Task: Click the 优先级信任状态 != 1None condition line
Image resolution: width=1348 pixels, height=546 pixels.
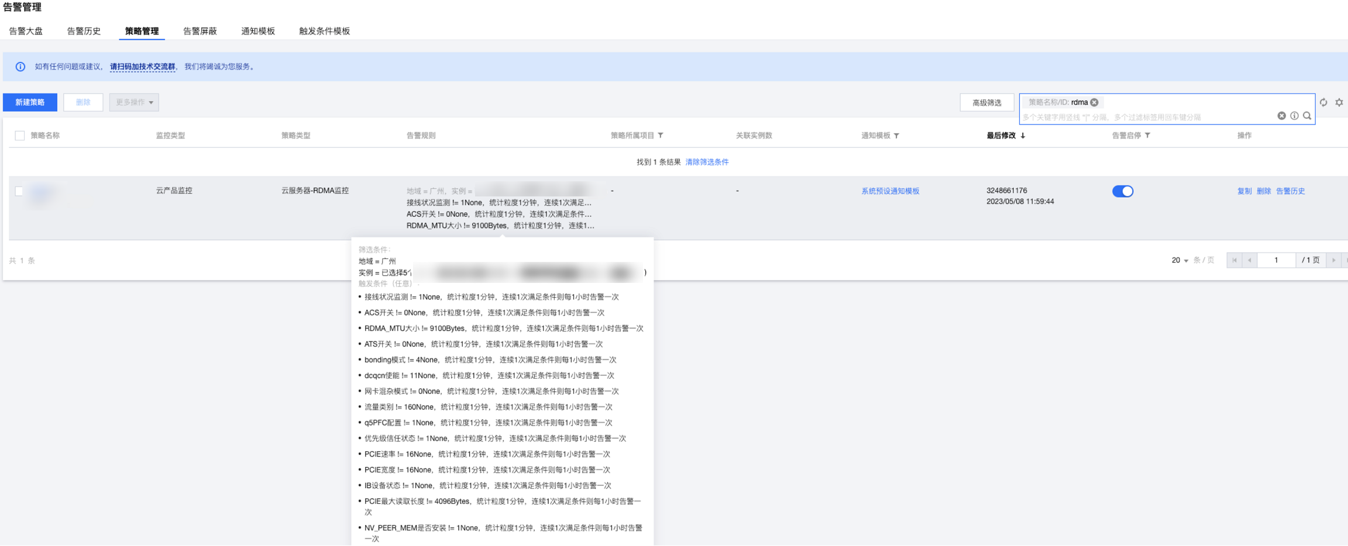Action: click(495, 438)
